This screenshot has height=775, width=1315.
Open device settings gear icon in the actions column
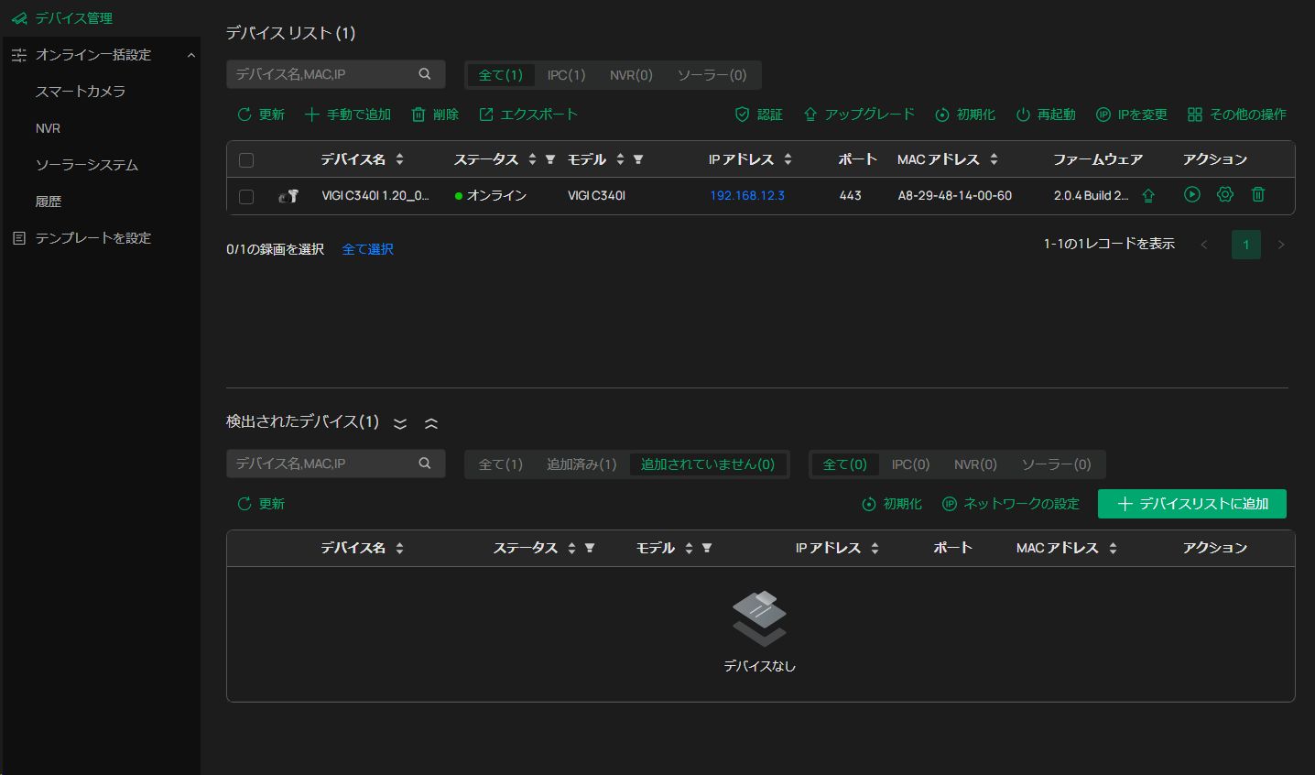[1225, 194]
